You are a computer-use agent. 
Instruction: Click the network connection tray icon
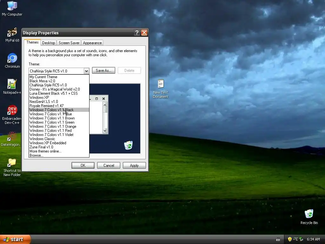click(295, 239)
